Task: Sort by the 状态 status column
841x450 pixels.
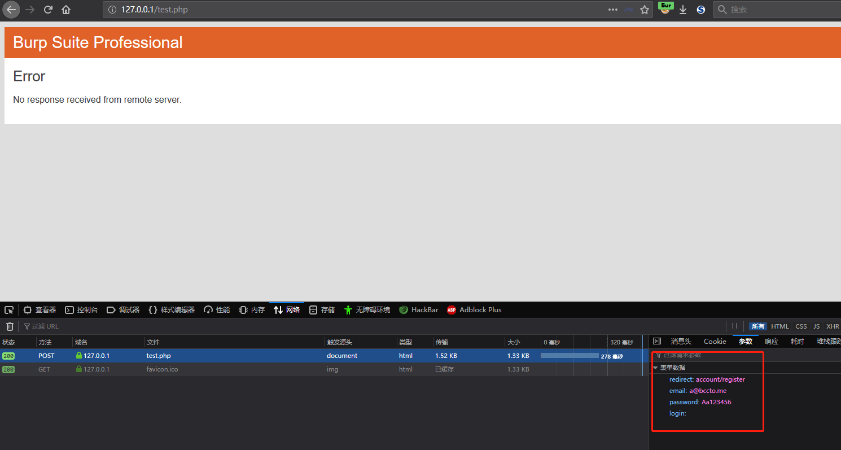Action: pos(18,342)
